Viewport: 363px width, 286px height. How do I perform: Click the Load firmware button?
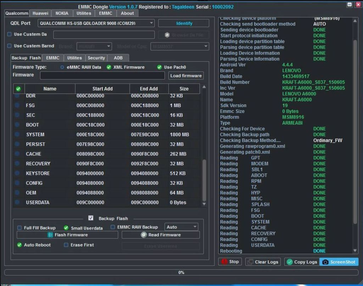pyautogui.click(x=186, y=76)
